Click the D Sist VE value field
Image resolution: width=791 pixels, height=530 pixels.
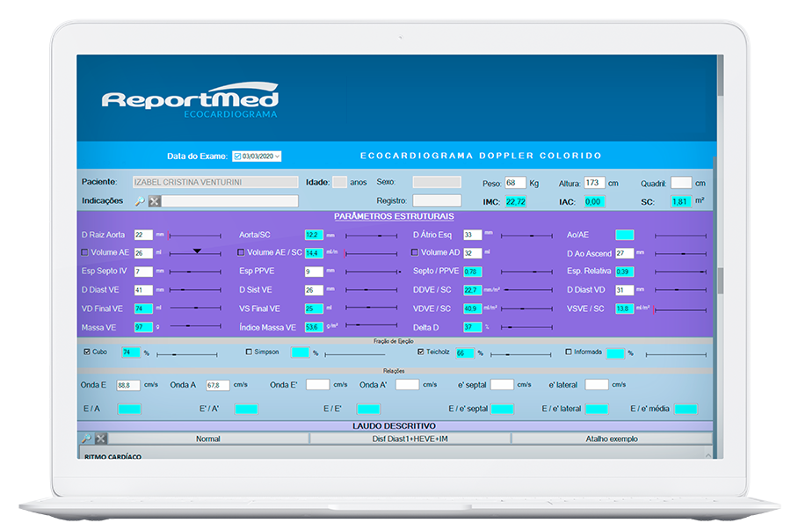coord(314,290)
